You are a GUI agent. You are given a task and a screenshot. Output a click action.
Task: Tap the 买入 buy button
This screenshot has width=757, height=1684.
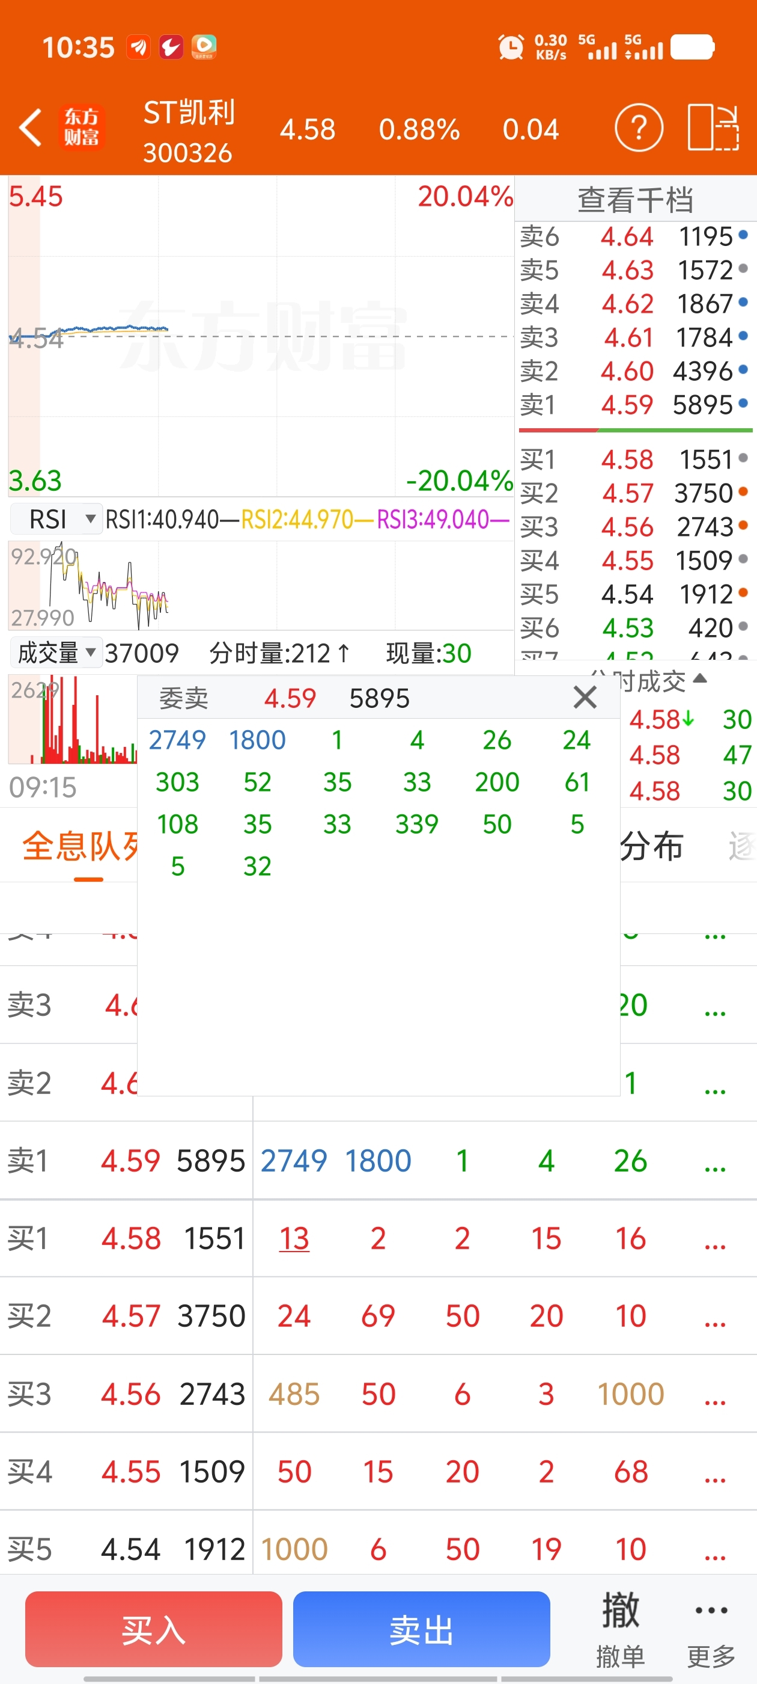[153, 1629]
